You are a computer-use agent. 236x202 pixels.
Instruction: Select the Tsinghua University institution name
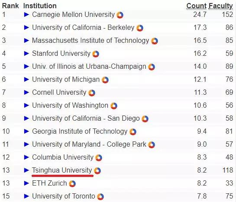62,170
